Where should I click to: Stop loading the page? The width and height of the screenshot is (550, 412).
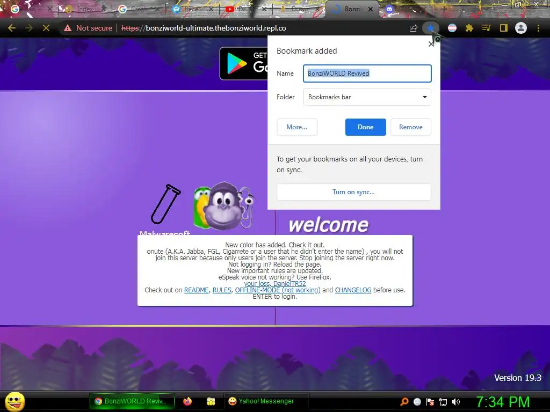[46, 28]
